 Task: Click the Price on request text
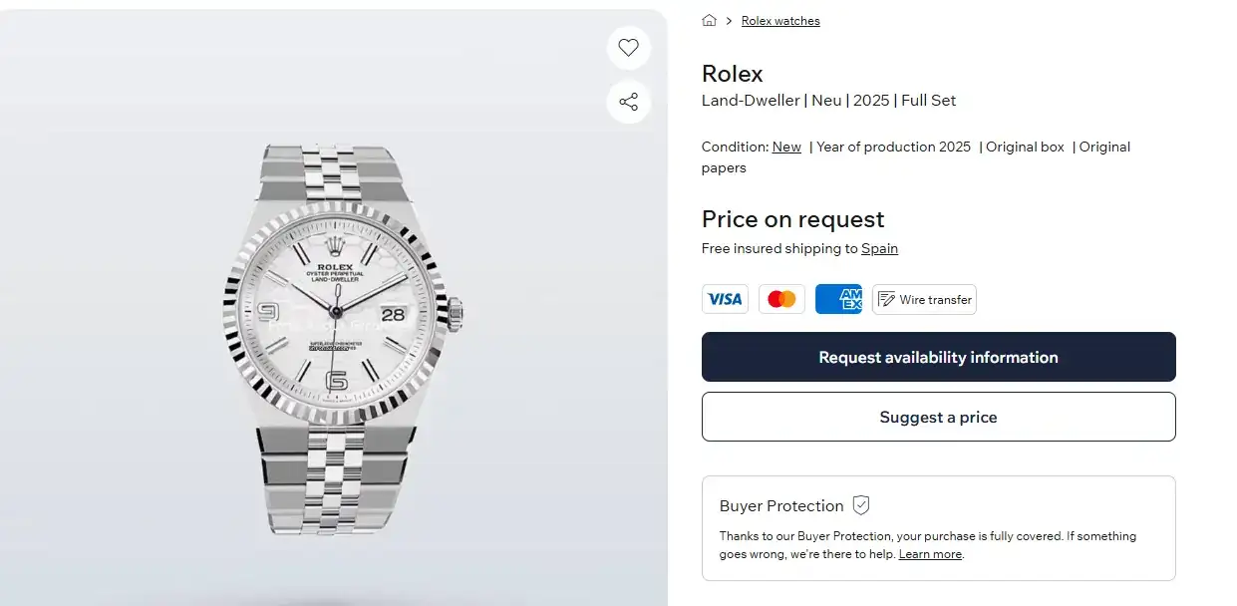[x=792, y=219]
